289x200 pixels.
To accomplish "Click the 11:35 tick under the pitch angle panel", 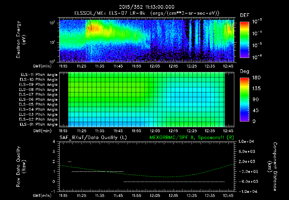I will click(100, 131).
